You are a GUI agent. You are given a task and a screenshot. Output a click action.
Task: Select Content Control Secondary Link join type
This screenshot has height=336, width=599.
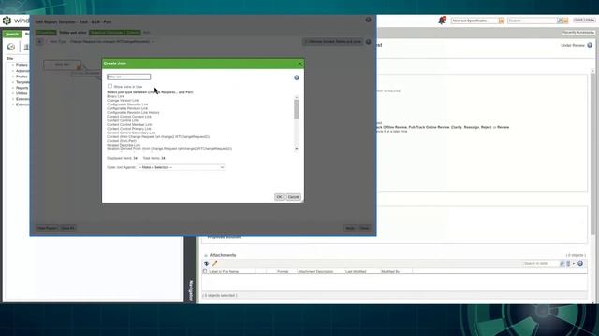click(131, 133)
